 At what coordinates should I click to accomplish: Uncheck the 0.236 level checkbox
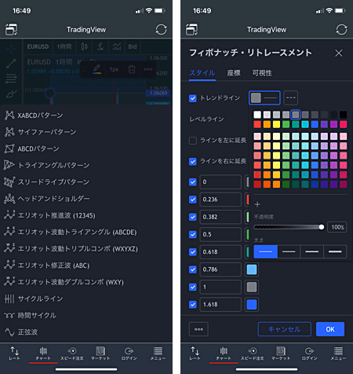[193, 200]
